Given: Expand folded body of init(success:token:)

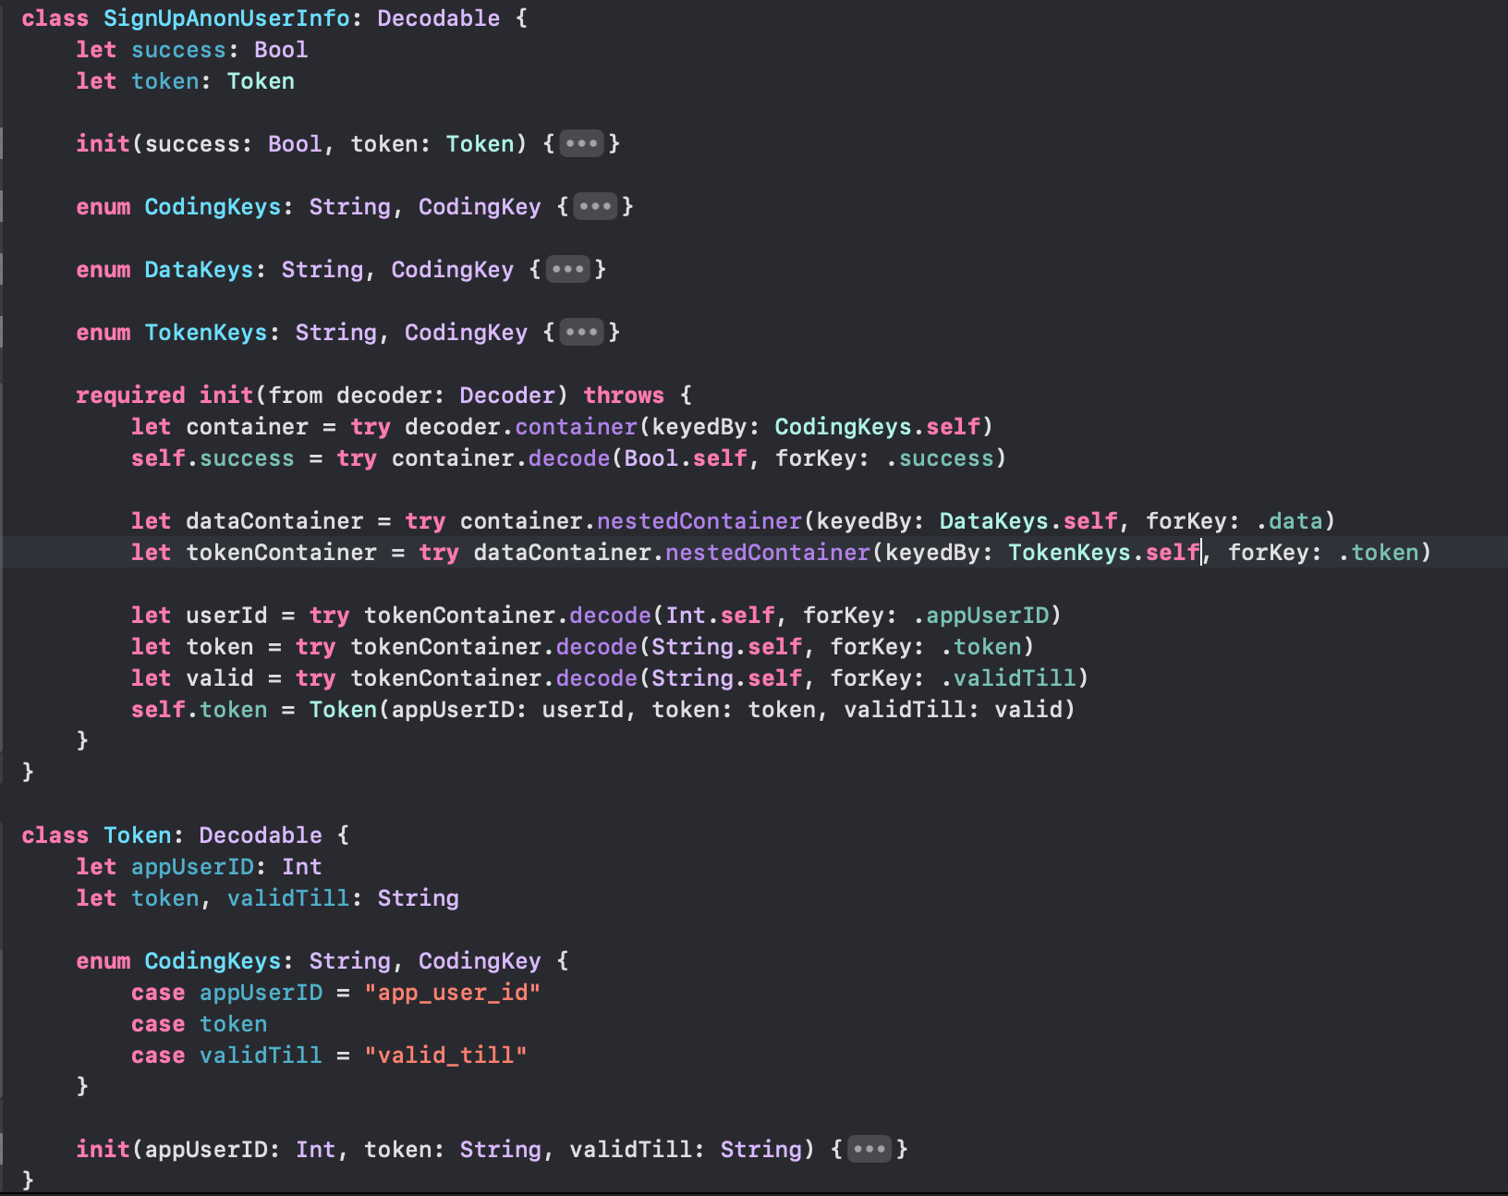Looking at the screenshot, I should click(x=581, y=144).
